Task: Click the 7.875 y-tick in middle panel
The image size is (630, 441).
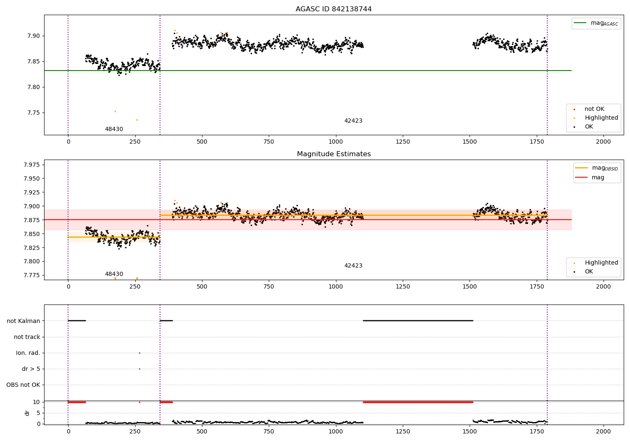Action: point(31,220)
